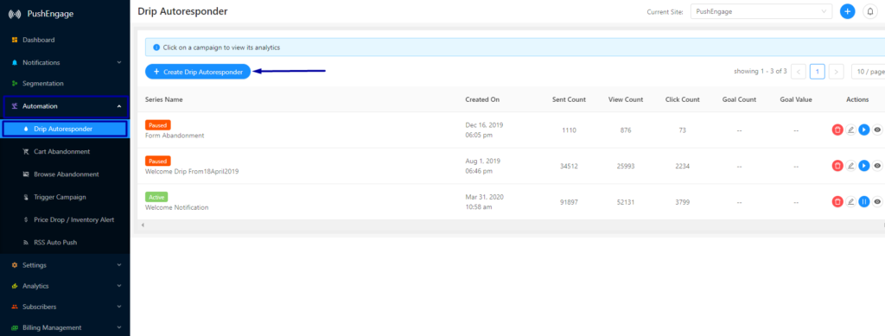Click the table horizontal scrollbar left arrow
Viewport: 885px width, 336px height.
tap(143, 225)
